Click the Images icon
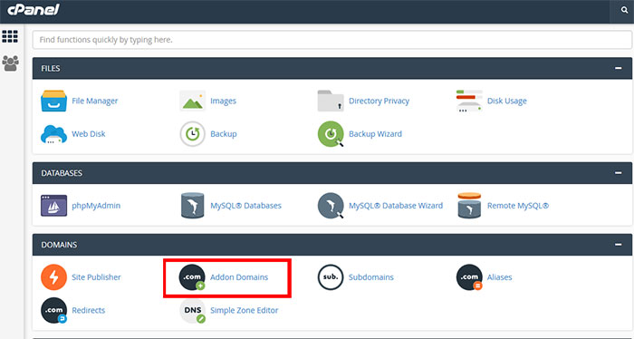This screenshot has width=634, height=339. pos(192,101)
